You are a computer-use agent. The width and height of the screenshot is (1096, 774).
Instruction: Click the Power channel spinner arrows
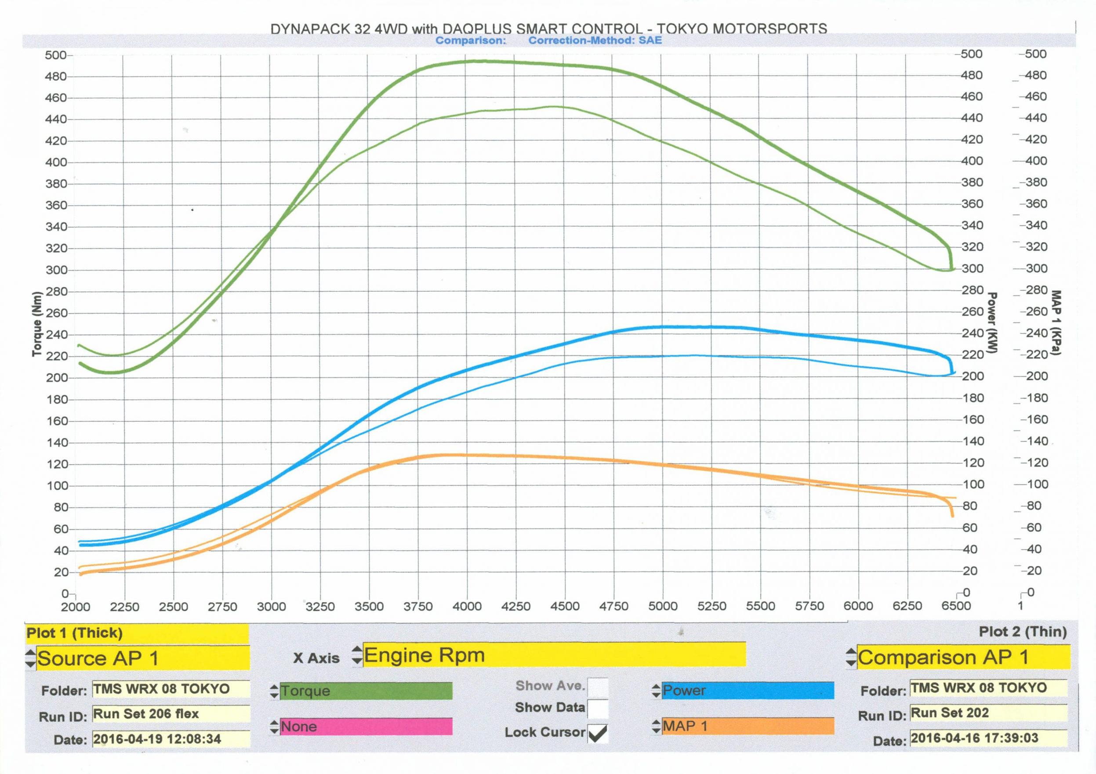tap(657, 691)
